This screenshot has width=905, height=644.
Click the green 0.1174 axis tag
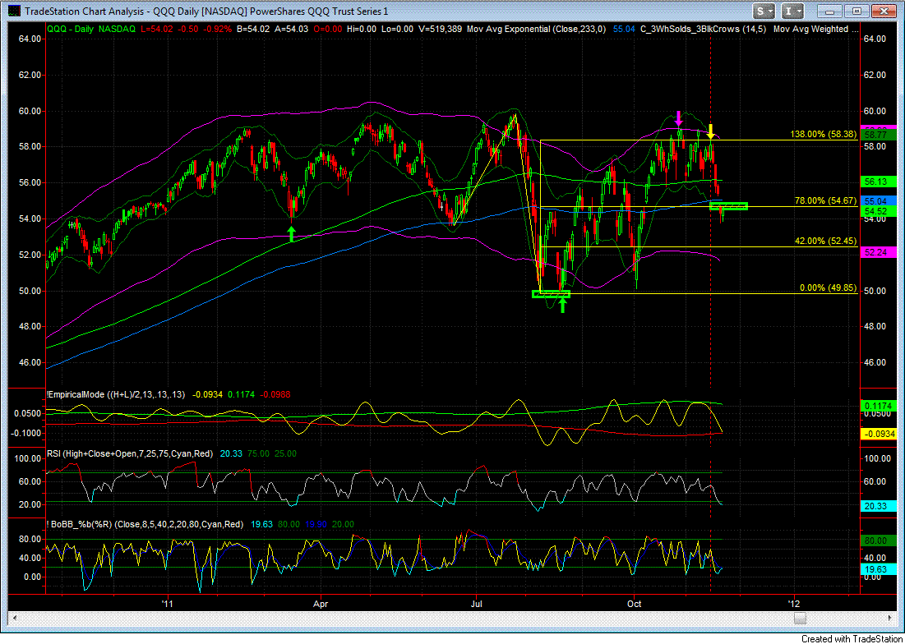(x=878, y=405)
